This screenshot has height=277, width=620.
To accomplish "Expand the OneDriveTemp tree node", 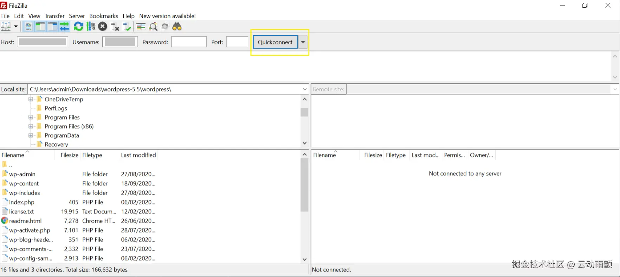I will point(31,99).
